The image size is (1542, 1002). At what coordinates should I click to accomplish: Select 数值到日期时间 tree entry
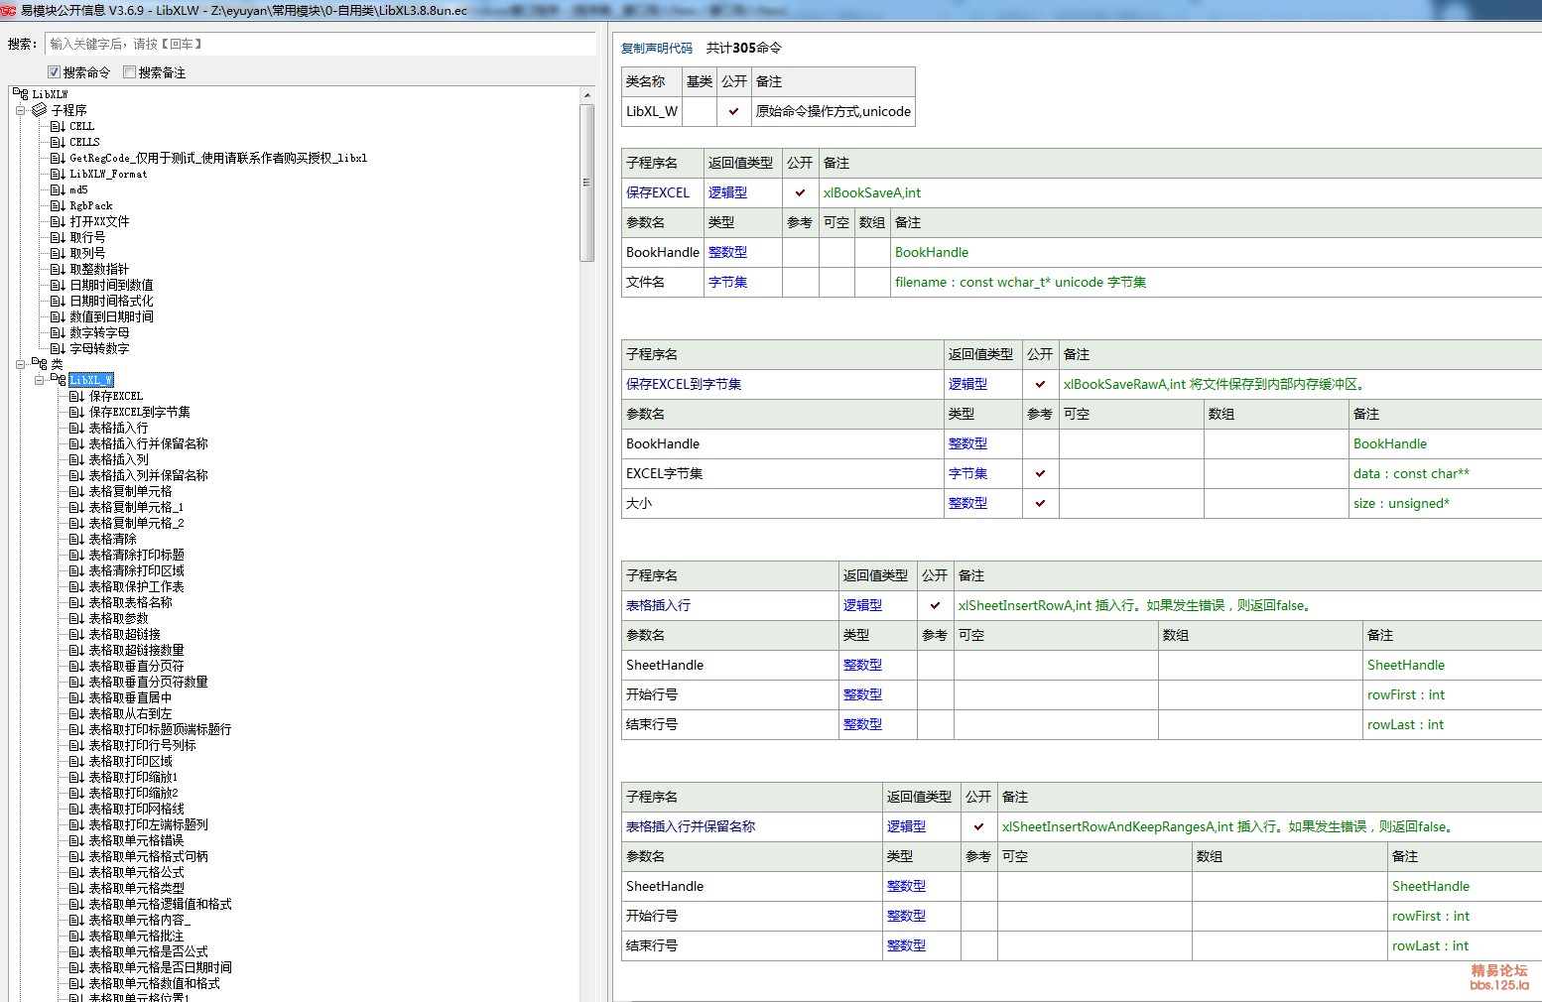click(x=111, y=316)
